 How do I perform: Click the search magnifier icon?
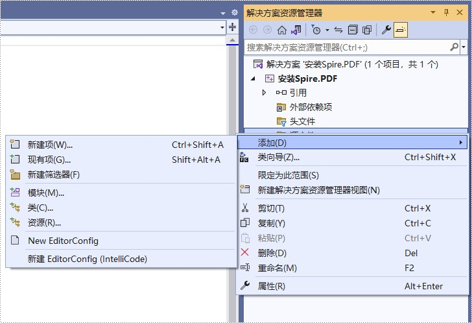coord(454,47)
